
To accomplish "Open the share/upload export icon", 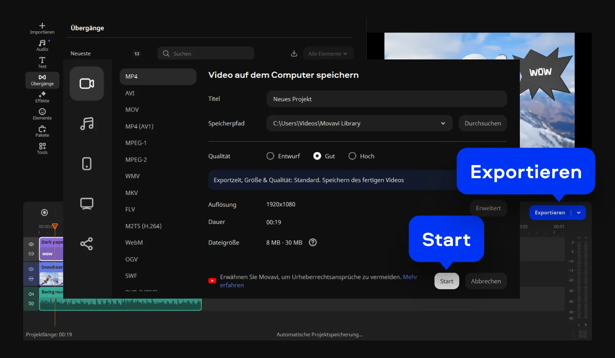I will pos(87,244).
